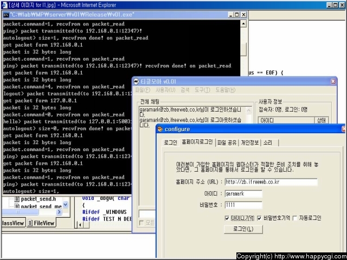The width and height of the screenshot is (347, 260).
Task: Click the file tree horizontal scroll-right arrow
Action: (59, 212)
